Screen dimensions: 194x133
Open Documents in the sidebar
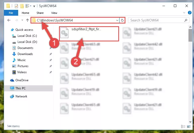[25, 48]
